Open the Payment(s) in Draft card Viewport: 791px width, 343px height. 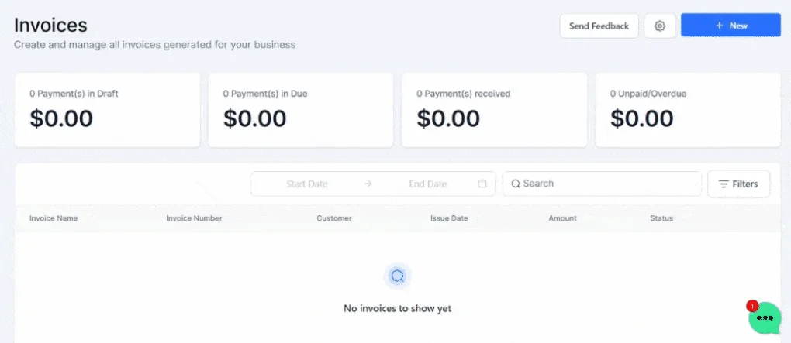(107, 110)
